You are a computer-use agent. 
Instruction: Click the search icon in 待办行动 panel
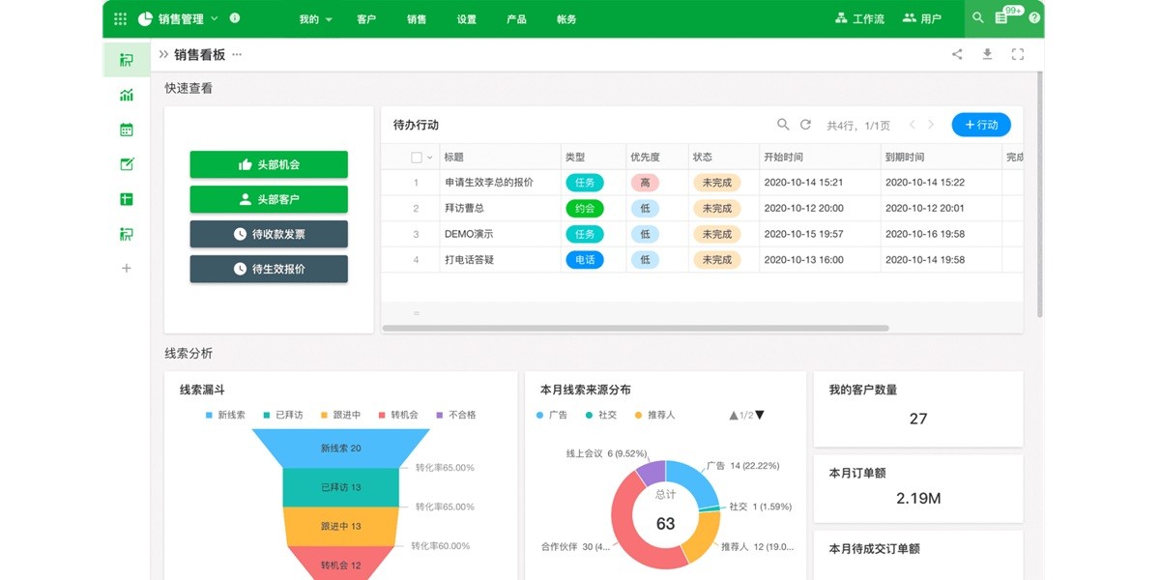click(783, 125)
